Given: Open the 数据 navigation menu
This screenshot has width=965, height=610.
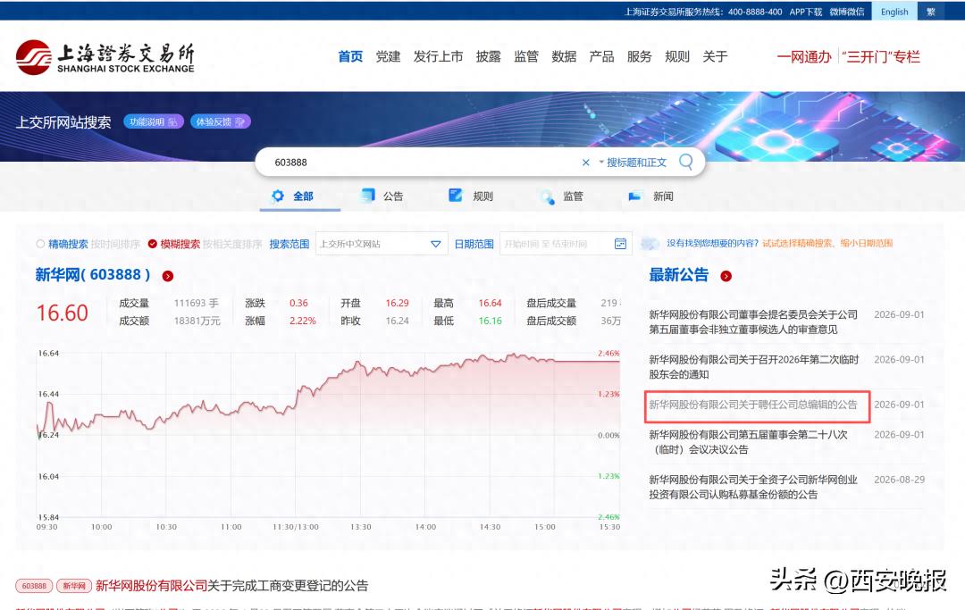Looking at the screenshot, I should (564, 56).
